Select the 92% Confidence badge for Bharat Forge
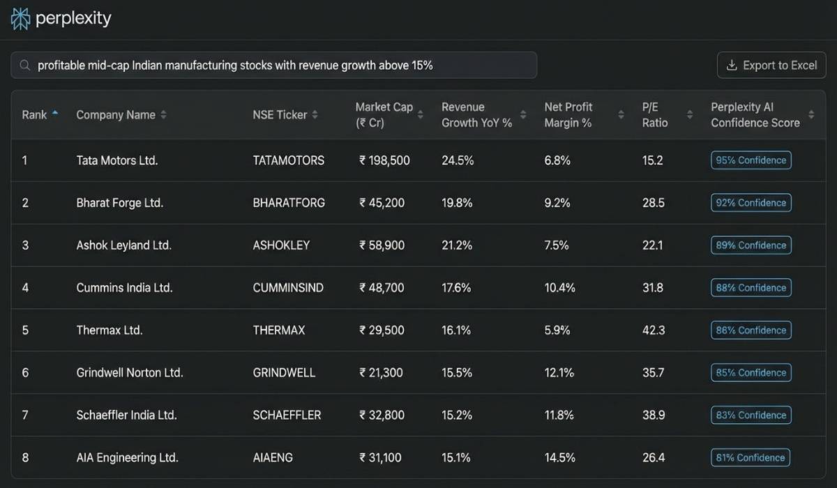This screenshot has width=837, height=488. [751, 202]
